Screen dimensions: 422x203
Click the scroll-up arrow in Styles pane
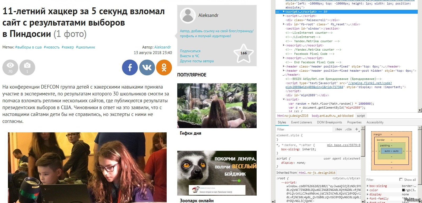point(363,128)
